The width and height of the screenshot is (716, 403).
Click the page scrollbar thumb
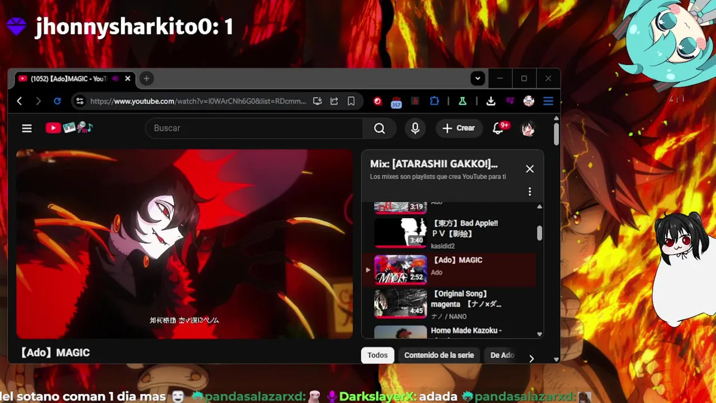pyautogui.click(x=556, y=134)
